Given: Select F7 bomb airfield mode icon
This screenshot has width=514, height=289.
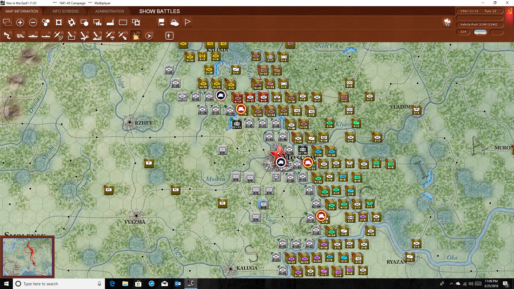Looking at the screenshot, I should tap(84, 36).
